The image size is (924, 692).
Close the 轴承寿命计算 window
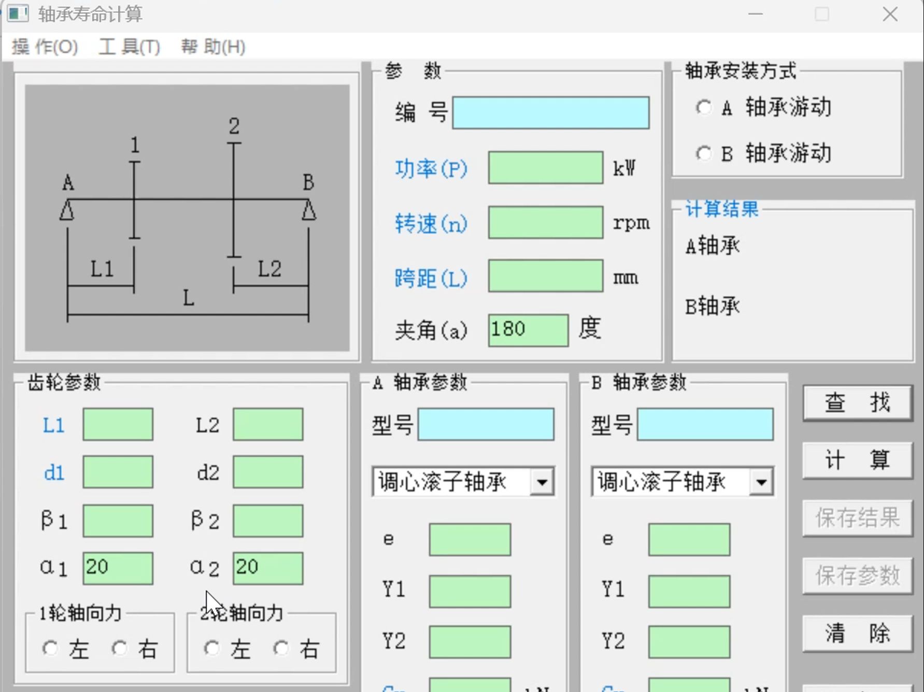(x=890, y=14)
